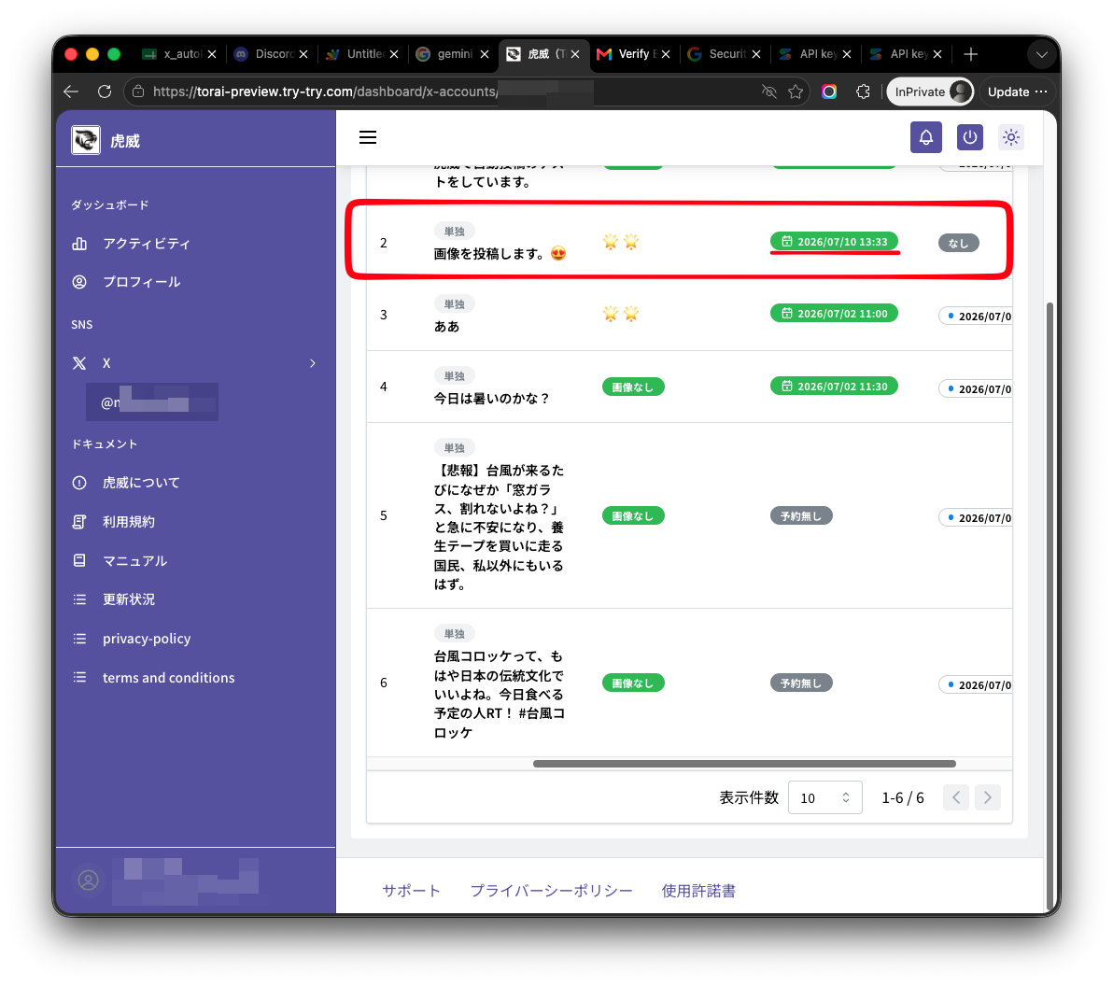Click 画像なし badge in row 6
1113x986 pixels.
[x=632, y=683]
